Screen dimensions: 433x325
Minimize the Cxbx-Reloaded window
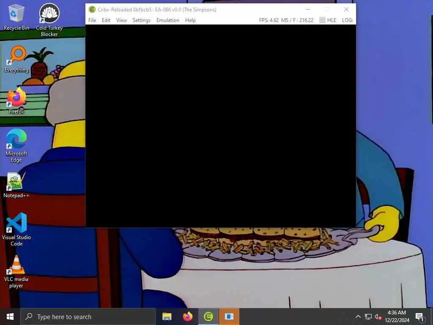(308, 9)
